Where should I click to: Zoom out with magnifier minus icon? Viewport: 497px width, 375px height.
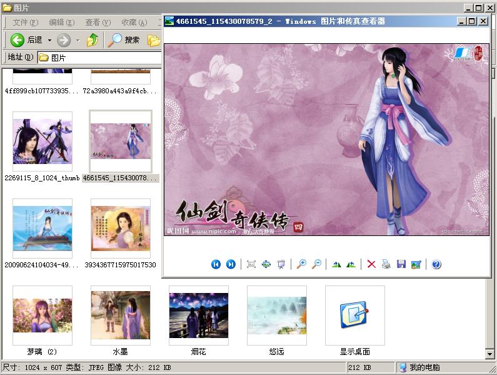coord(316,264)
